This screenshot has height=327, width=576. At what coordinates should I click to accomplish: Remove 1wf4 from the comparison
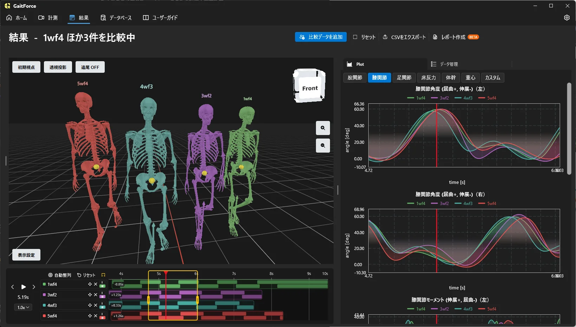96,284
